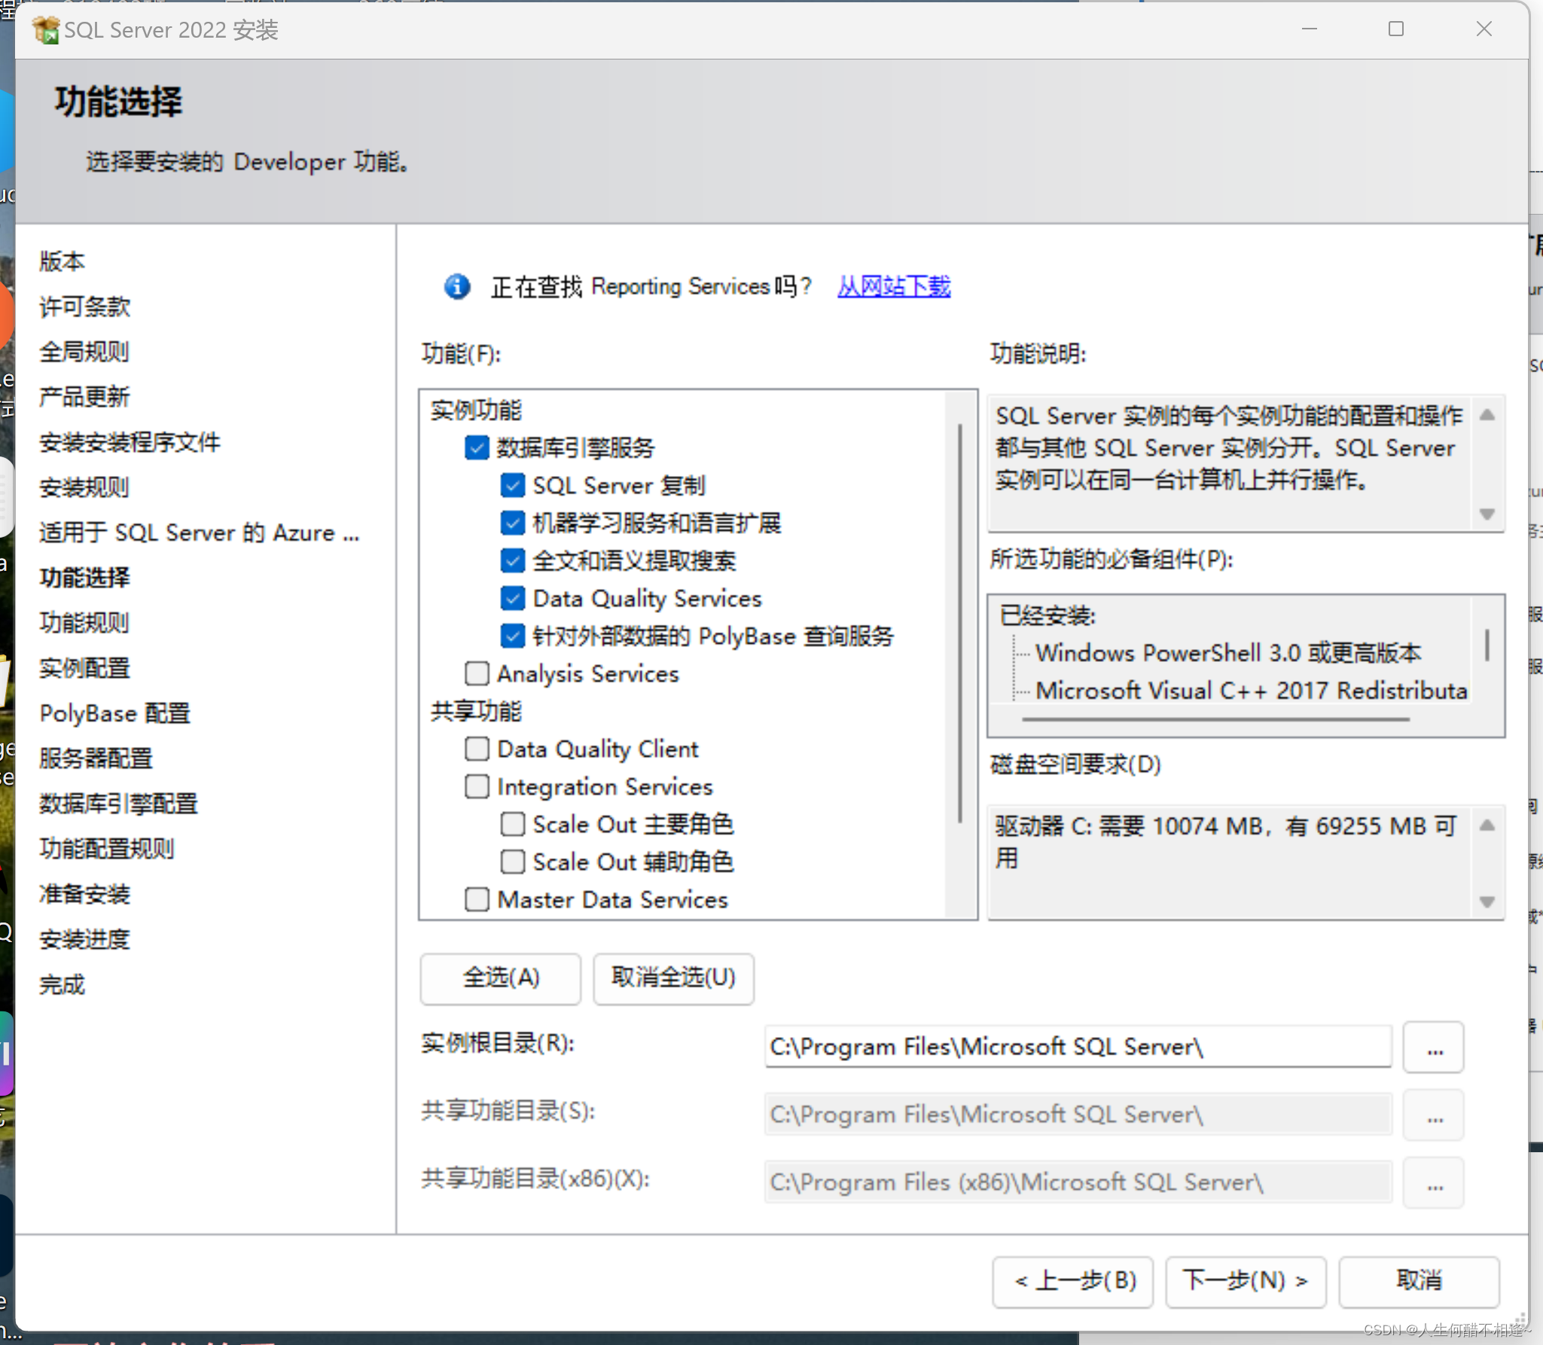The width and height of the screenshot is (1543, 1345).
Task: Click the 从网站下载 download link
Action: (x=893, y=286)
